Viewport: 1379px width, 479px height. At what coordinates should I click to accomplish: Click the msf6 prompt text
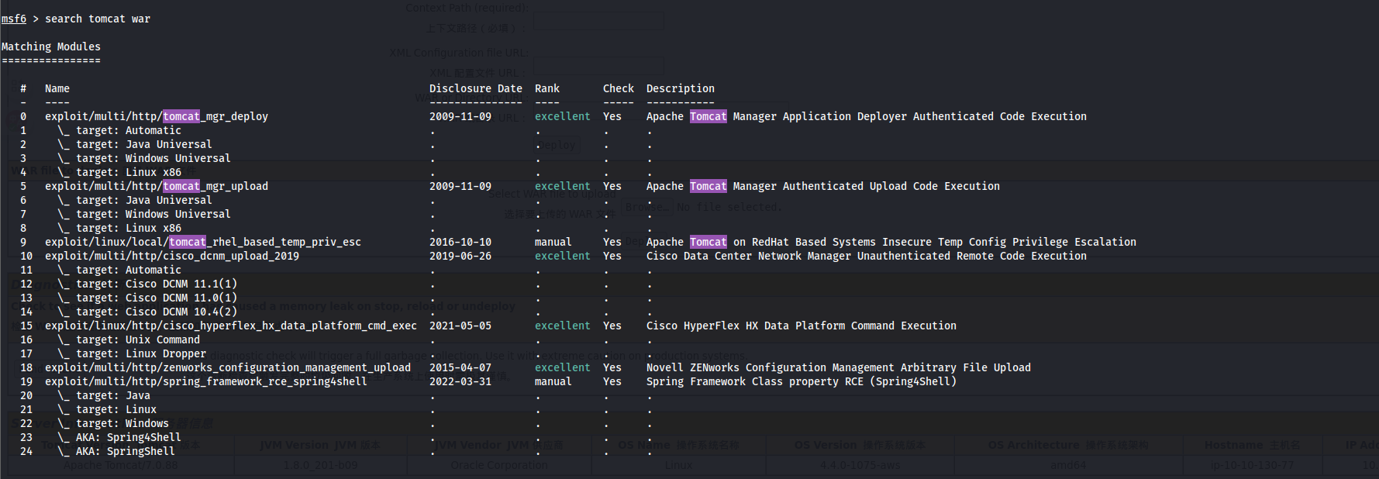point(14,19)
